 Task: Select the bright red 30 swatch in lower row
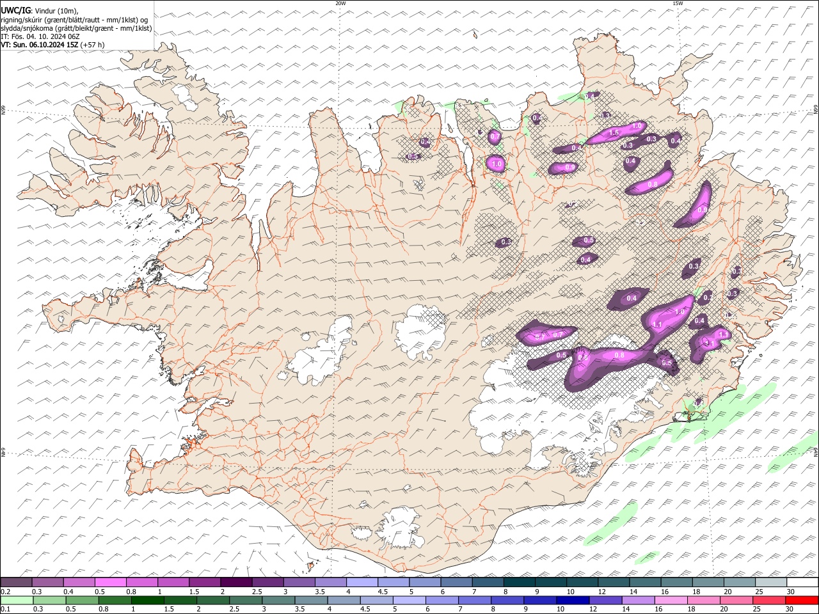click(x=802, y=600)
